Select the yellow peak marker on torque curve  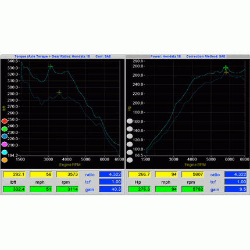point(59,92)
